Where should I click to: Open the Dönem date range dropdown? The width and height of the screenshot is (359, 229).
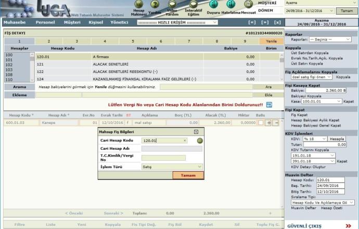(x=310, y=11)
